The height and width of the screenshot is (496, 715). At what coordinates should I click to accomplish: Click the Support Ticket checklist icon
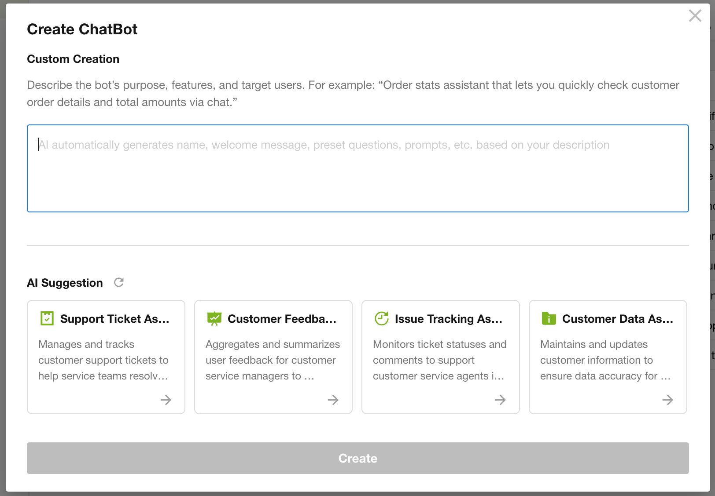coord(47,318)
